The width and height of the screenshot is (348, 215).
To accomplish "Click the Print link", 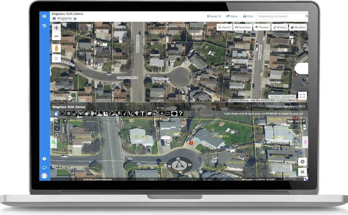I will 248,16.
